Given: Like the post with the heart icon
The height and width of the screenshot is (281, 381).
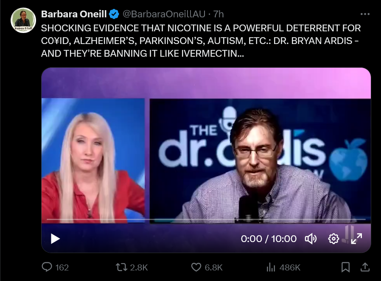Looking at the screenshot, I should tap(196, 267).
